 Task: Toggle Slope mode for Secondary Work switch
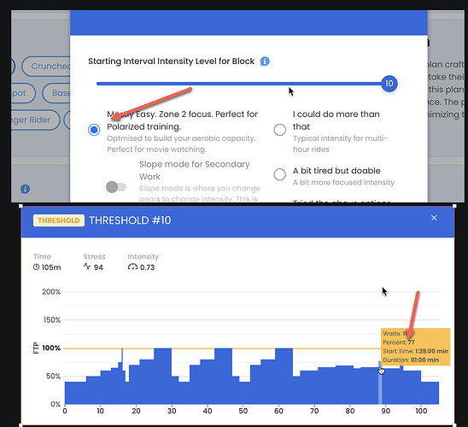(x=116, y=187)
